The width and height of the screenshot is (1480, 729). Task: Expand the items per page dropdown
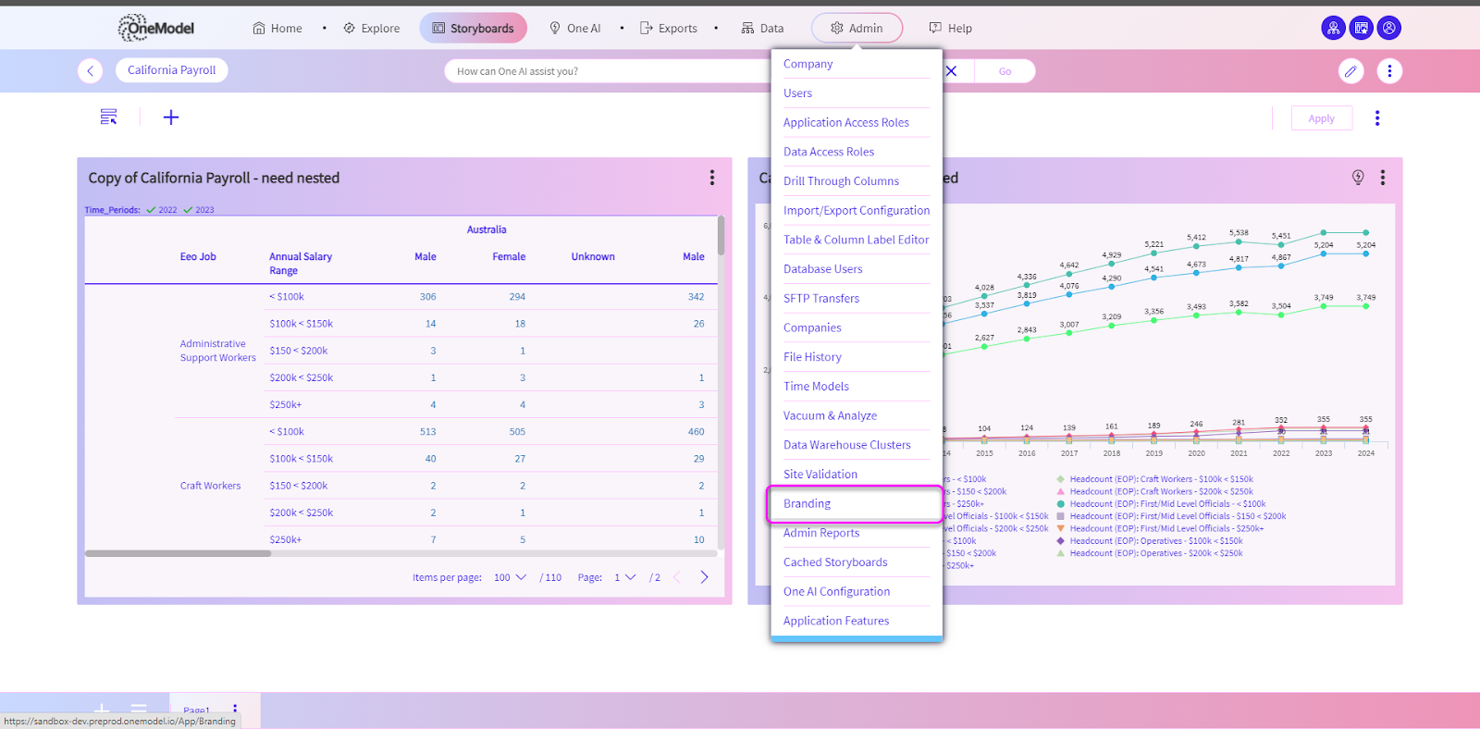510,577
